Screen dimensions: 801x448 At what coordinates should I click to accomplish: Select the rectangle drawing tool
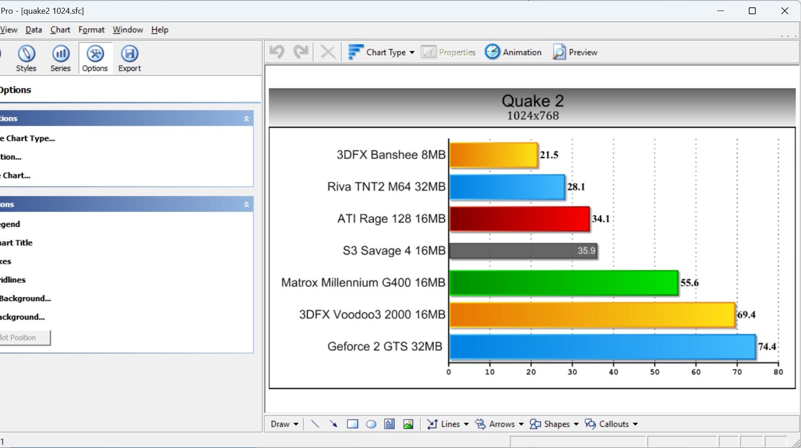tap(352, 424)
